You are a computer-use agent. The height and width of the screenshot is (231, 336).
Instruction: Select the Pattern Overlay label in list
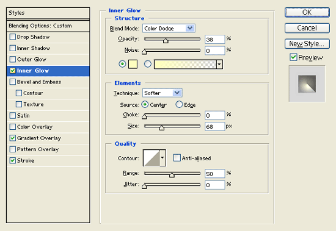(x=38, y=149)
